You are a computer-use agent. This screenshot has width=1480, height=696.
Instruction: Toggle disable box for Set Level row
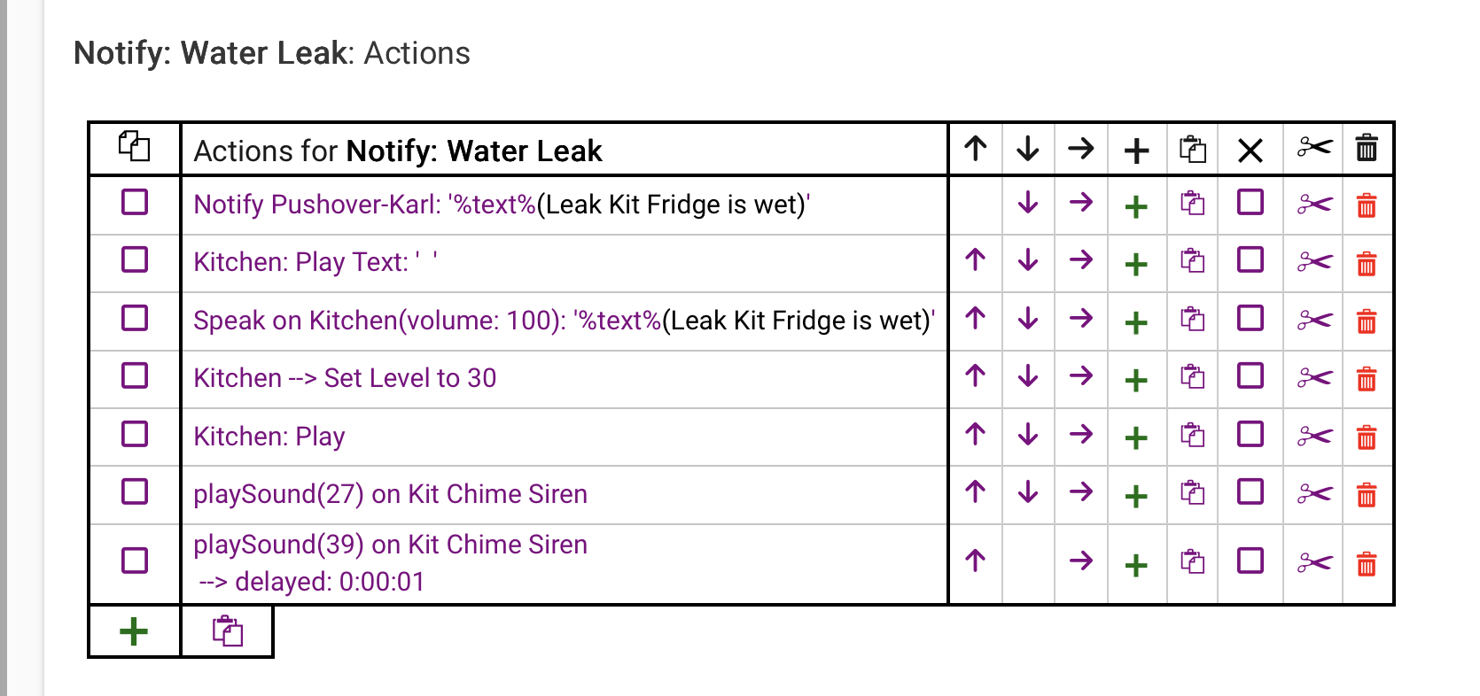pos(1250,376)
